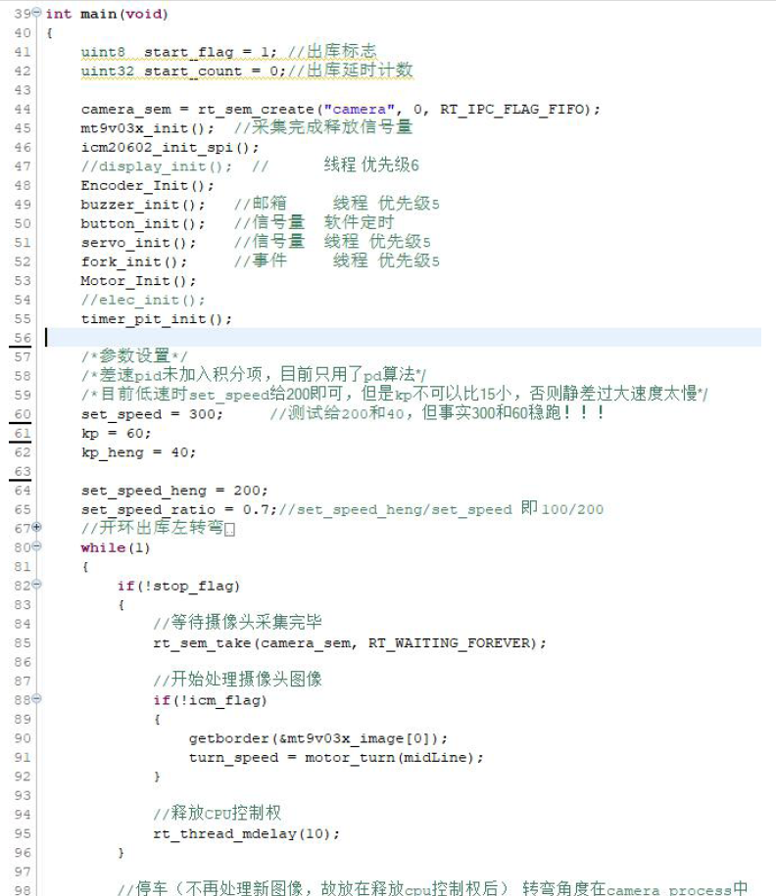Viewport: 776px width, 896px height.
Task: Click 'if(!stop_flag)' condition
Action: tap(178, 586)
